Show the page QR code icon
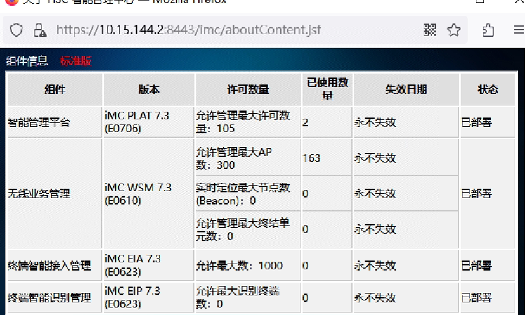This screenshot has width=525, height=315. pos(429,30)
